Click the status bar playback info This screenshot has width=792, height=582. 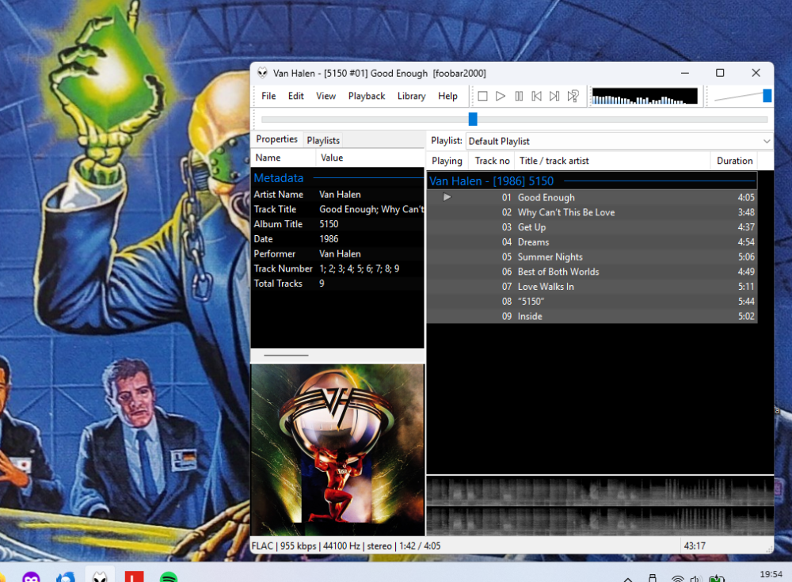click(x=346, y=546)
